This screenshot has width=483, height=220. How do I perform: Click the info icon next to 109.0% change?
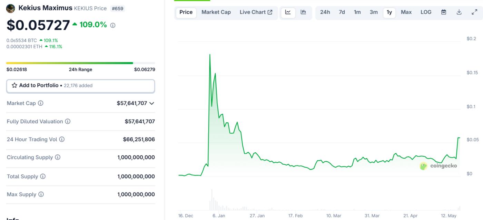(x=112, y=25)
